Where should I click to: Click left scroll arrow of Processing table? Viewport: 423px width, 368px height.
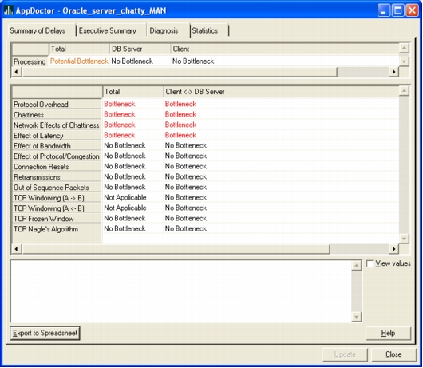coord(17,72)
